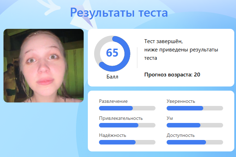Click the text Тест завершён
The width and height of the screenshot is (236, 157).
(163, 41)
